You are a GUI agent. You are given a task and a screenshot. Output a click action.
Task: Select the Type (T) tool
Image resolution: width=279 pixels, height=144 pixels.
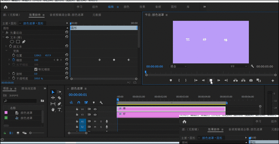click(x=60, y=109)
